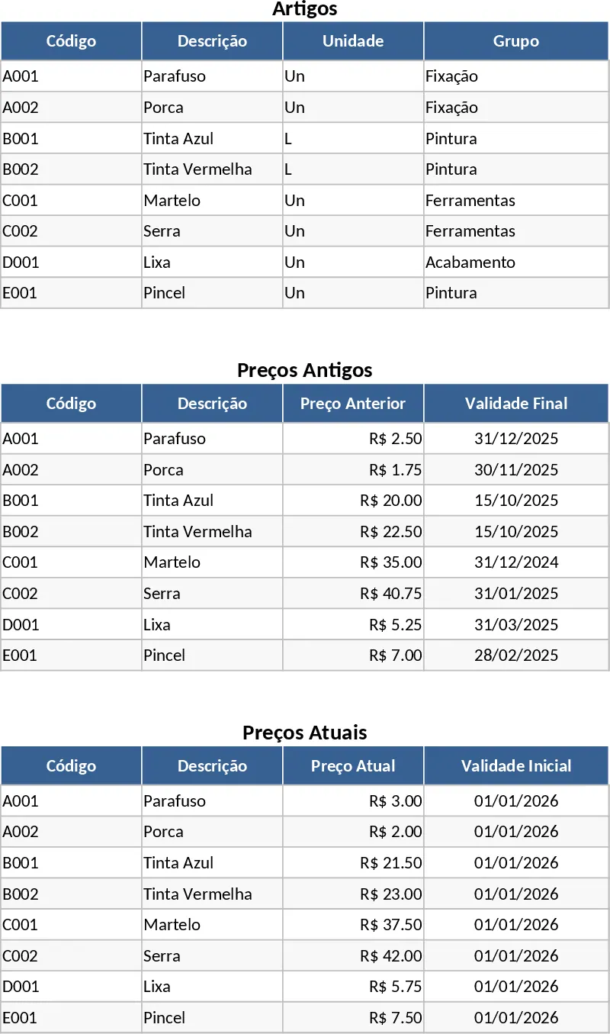Click the 31/12/2024 date cell

point(516,562)
